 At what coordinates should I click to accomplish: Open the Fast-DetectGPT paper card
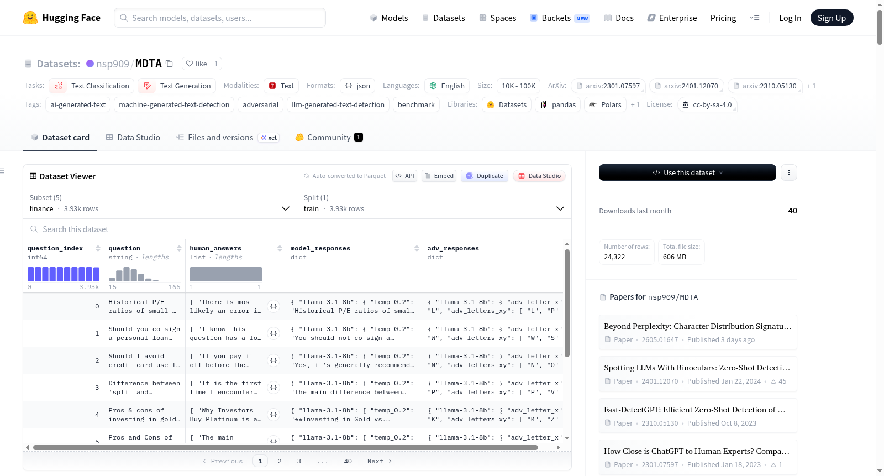click(698, 416)
